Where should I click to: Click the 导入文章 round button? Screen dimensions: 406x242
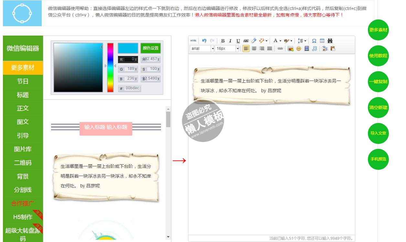point(378,133)
